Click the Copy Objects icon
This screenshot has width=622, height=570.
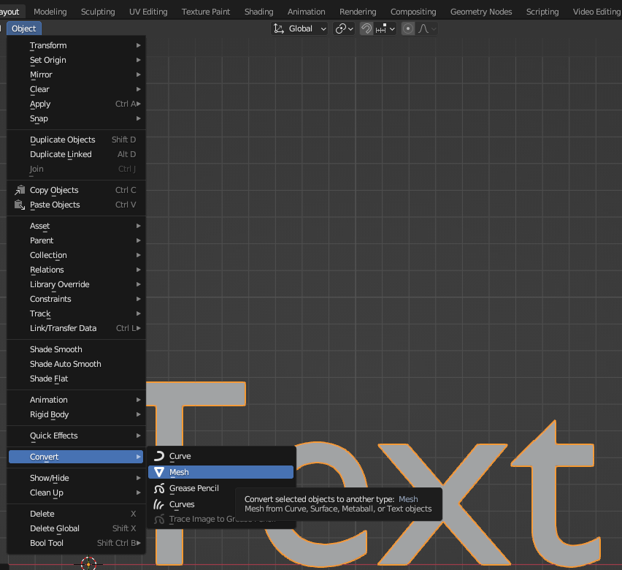click(20, 190)
